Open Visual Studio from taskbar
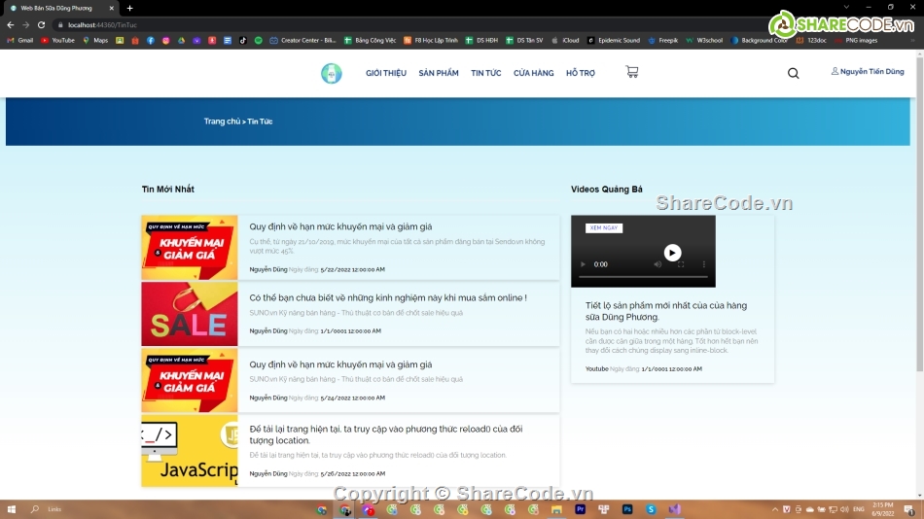This screenshot has height=519, width=924. (675, 509)
